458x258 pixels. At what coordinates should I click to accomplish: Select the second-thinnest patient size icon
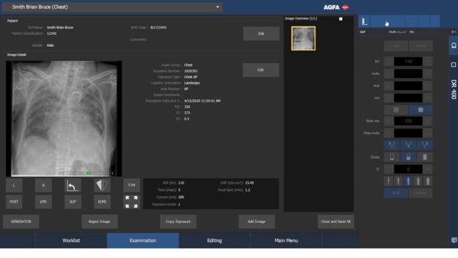point(398,181)
